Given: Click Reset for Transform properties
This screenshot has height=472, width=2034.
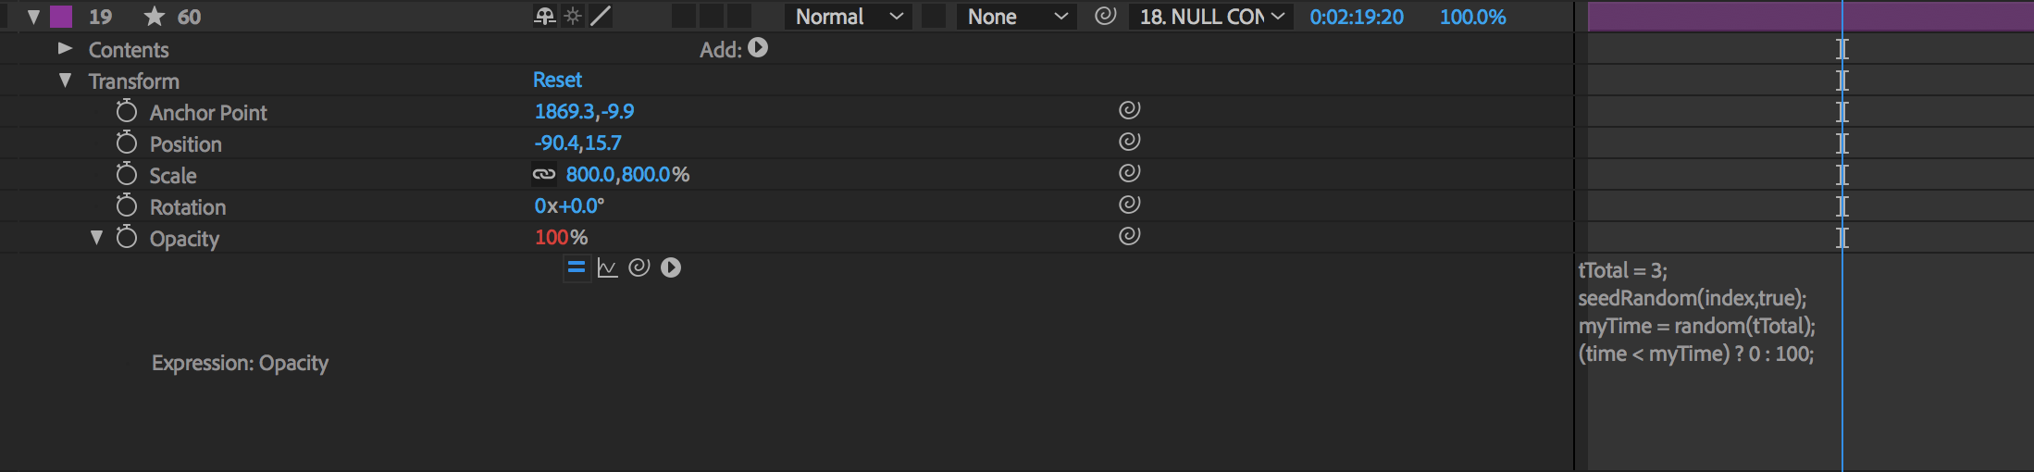Looking at the screenshot, I should click(557, 81).
